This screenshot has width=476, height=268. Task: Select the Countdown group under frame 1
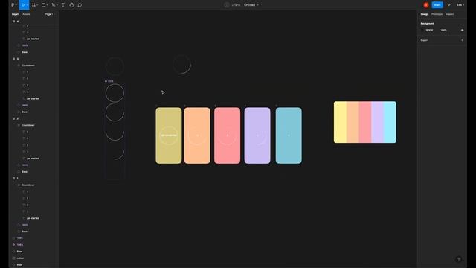28,185
